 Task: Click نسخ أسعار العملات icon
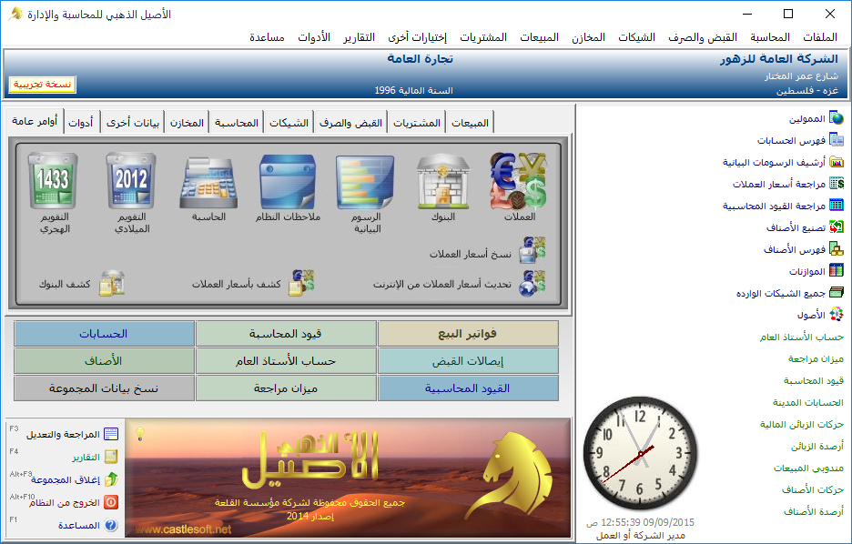pyautogui.click(x=532, y=250)
